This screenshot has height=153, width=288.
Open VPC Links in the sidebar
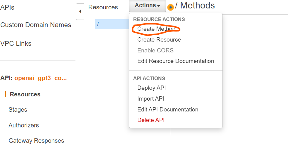pos(16,43)
